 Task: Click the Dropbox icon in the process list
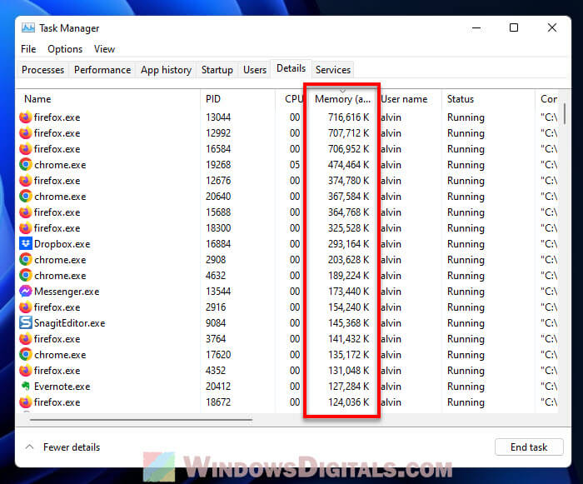25,244
